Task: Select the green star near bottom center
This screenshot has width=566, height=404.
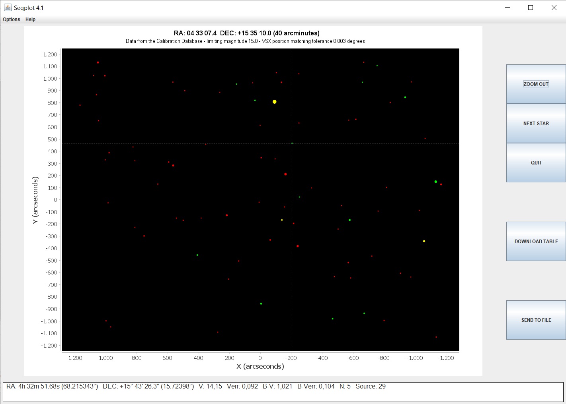Action: pos(261,303)
